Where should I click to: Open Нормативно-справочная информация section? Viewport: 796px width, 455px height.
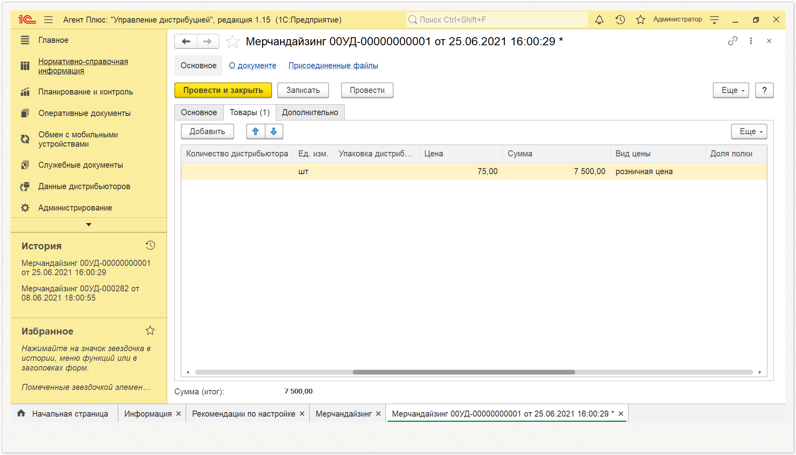83,66
